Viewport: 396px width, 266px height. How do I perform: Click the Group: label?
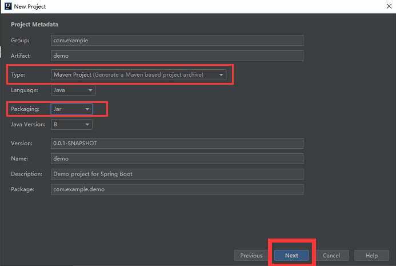tap(20, 41)
